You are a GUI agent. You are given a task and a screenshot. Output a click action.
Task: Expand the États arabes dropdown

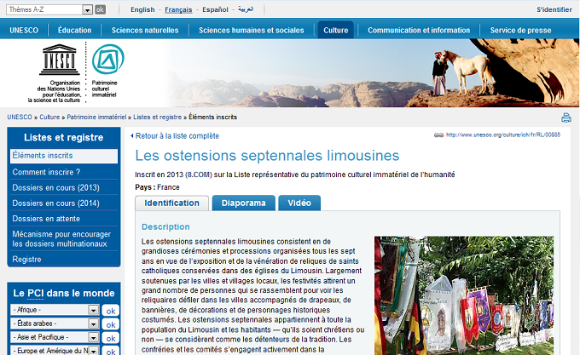coord(93,325)
